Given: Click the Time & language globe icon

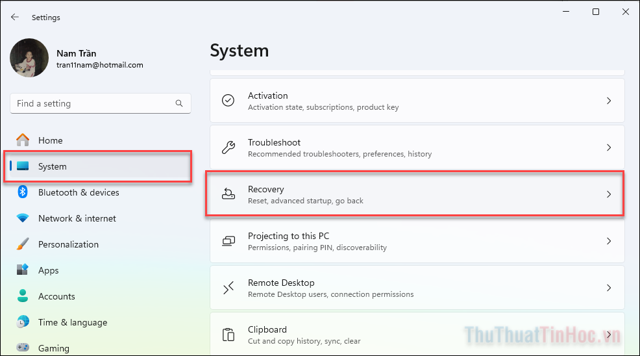Looking at the screenshot, I should coord(23,322).
